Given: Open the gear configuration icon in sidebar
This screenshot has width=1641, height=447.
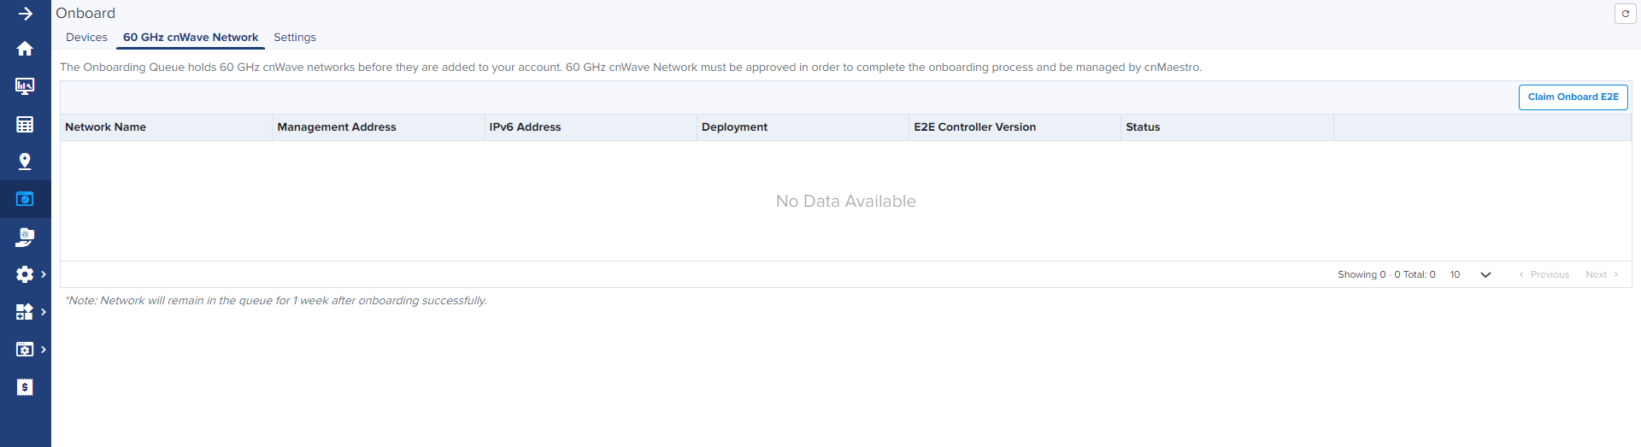Looking at the screenshot, I should 25,274.
